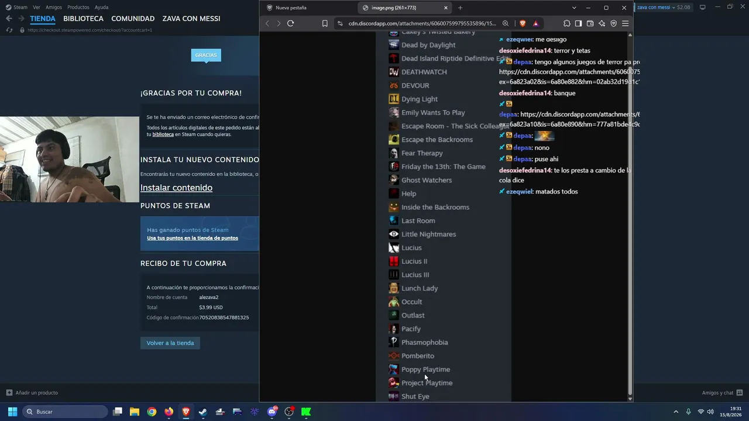Open Steam's Amigos menu
Viewport: 749px width, 421px height.
(x=54, y=8)
